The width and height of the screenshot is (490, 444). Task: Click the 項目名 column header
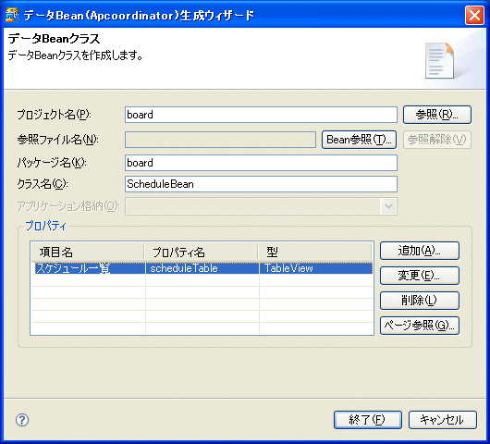pyautogui.click(x=88, y=252)
